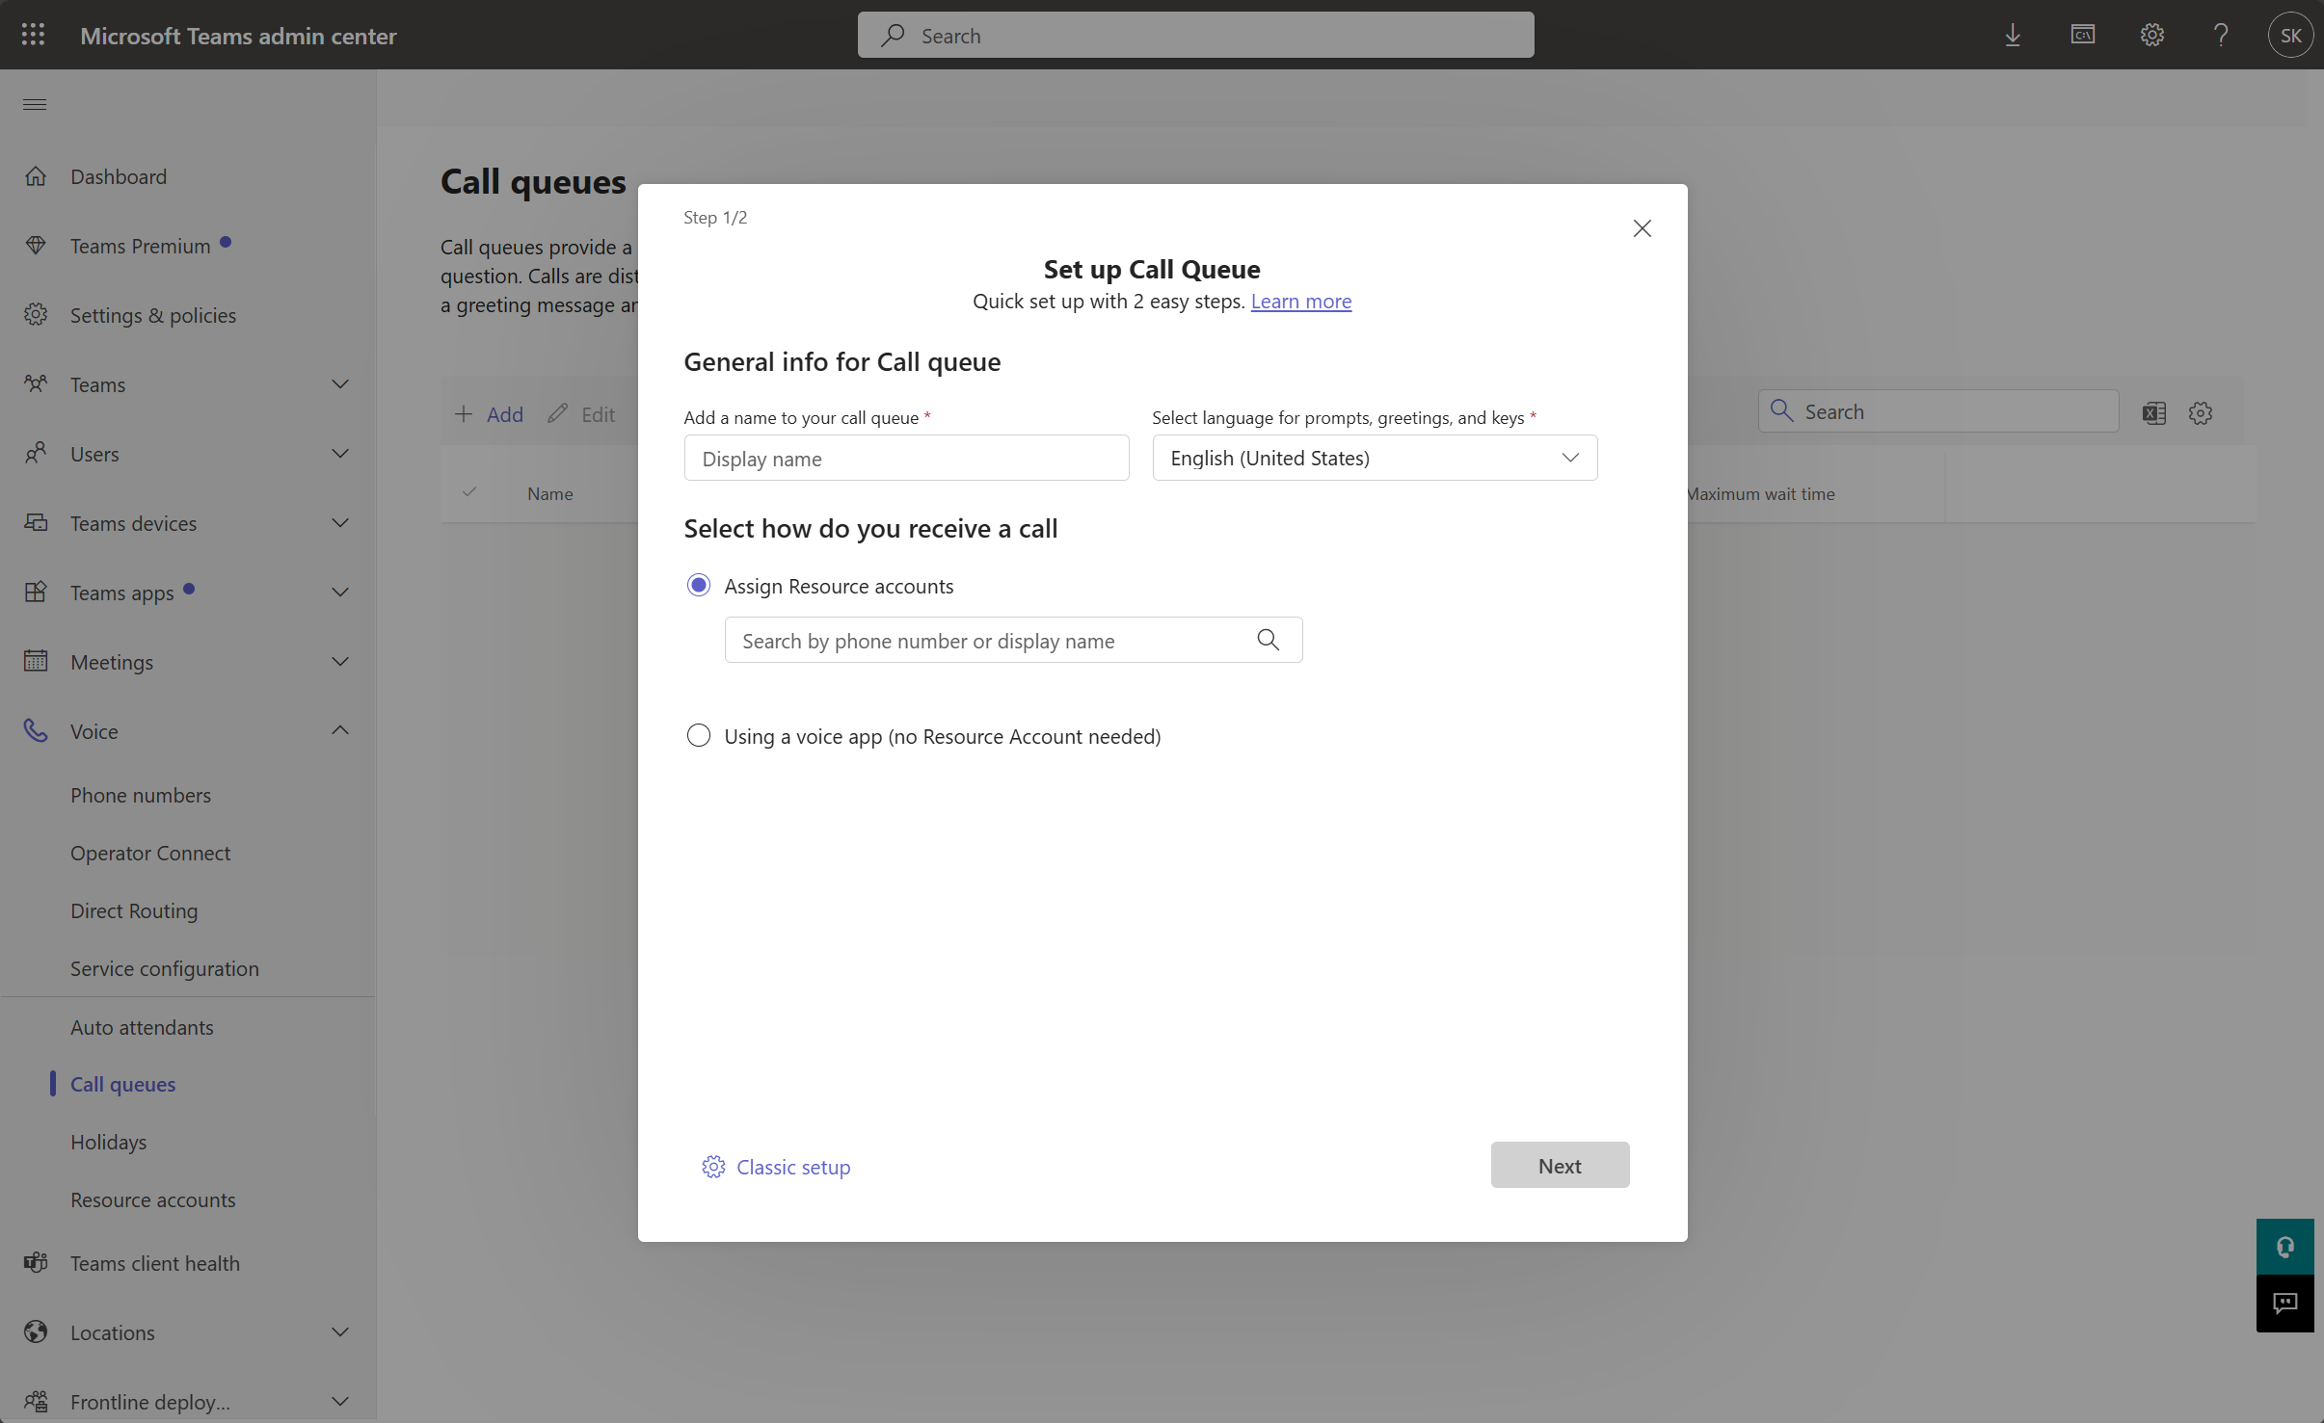Expand the Frontline deploy chevron

click(x=340, y=1402)
